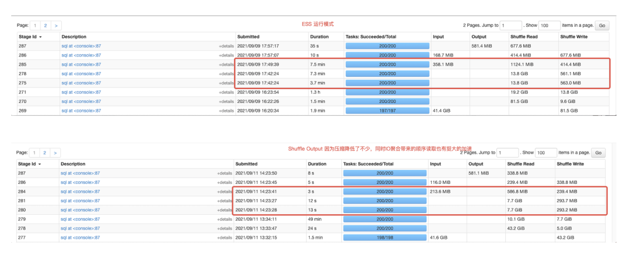Expand +details for stage 285
This screenshot has width=630, height=262.
[x=226, y=65]
